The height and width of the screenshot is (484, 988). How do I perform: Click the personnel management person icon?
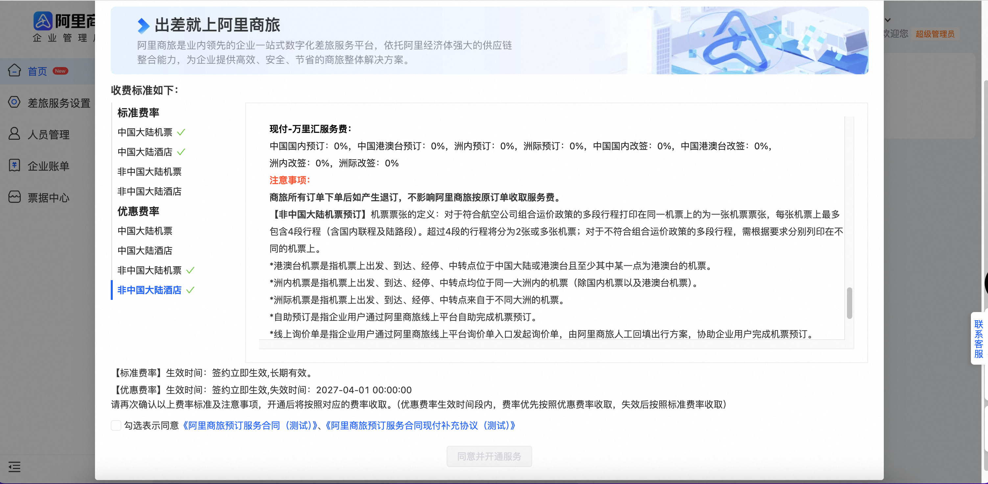click(x=14, y=134)
